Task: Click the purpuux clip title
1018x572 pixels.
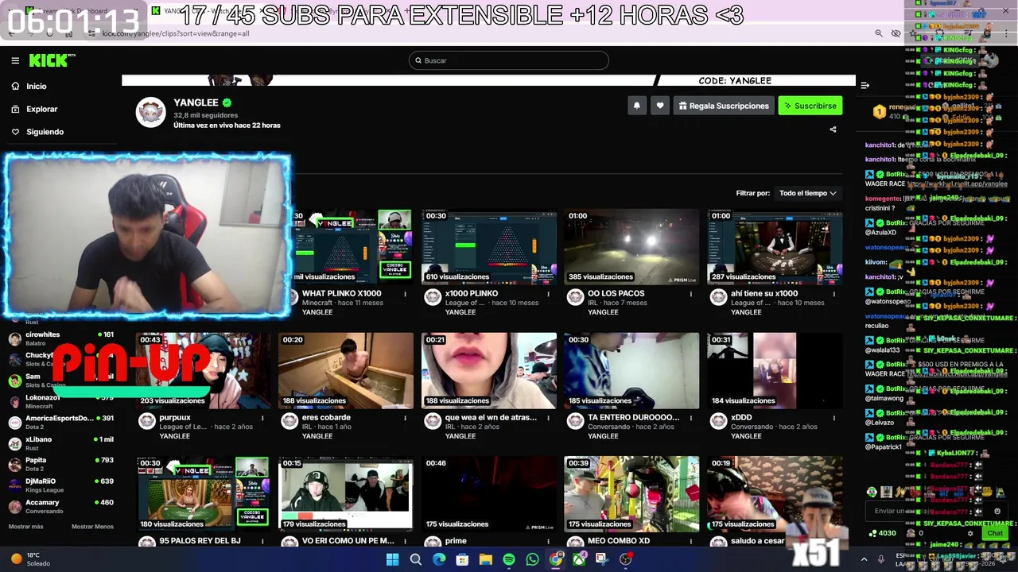Action: pos(175,417)
